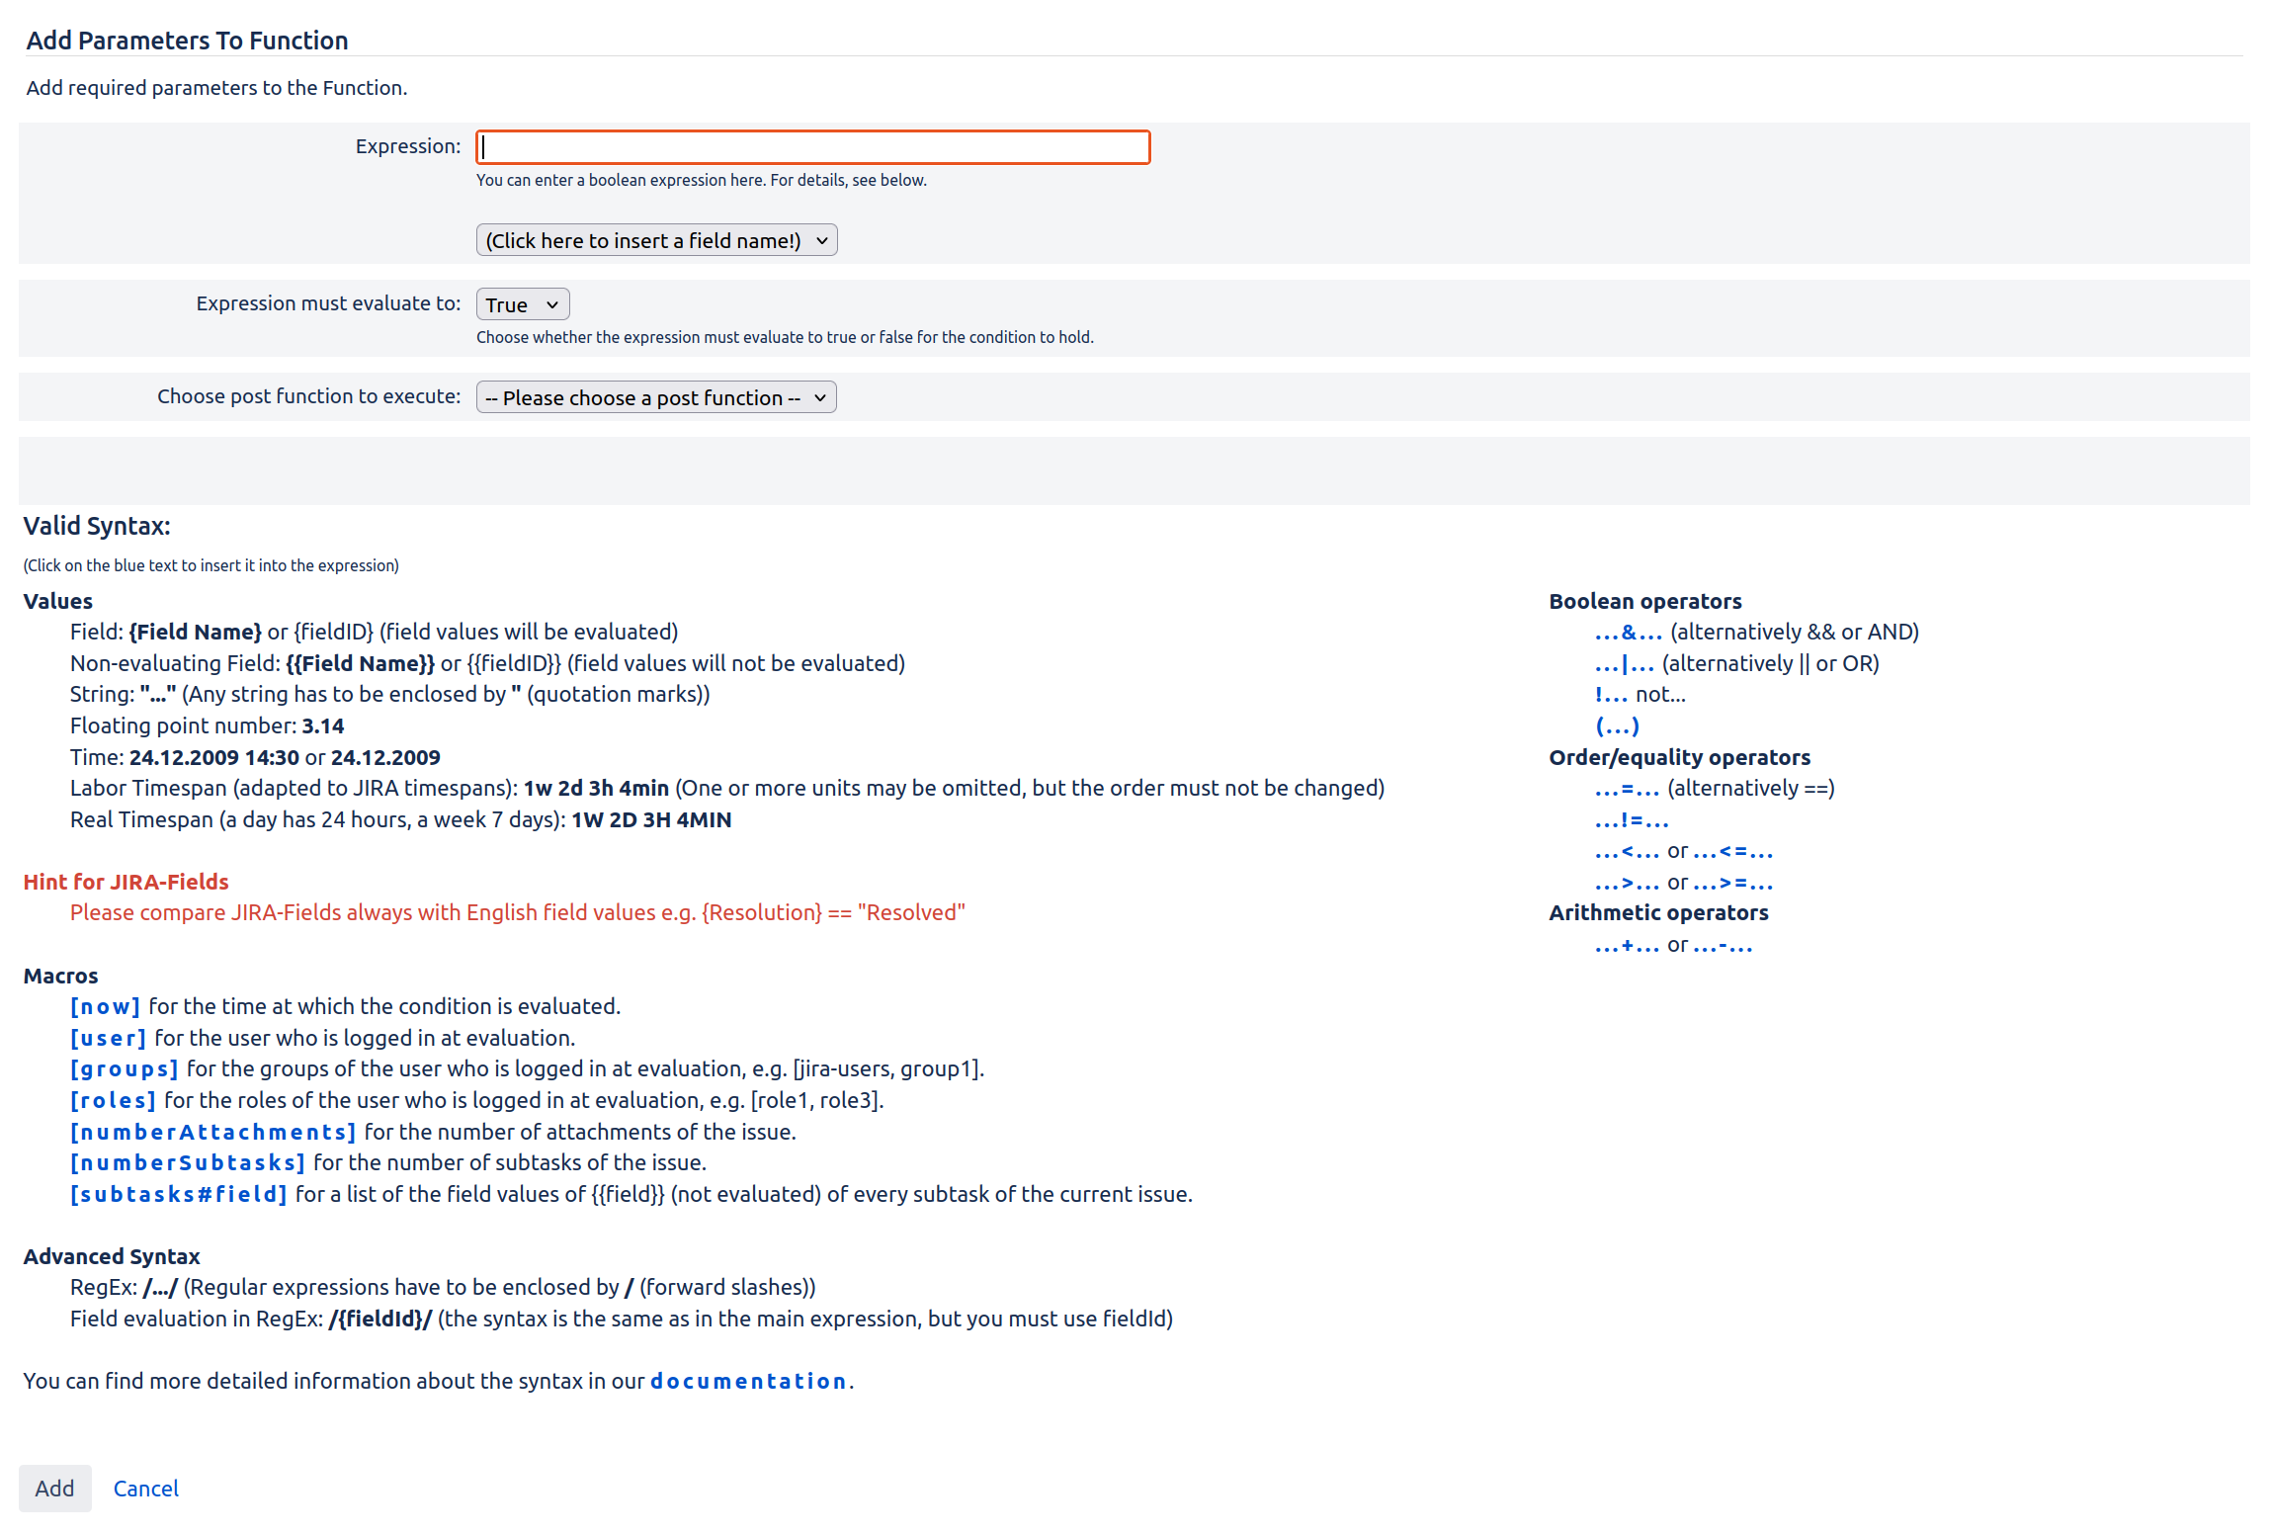2271x1534 pixels.
Task: Insert the [now] macro into the expression
Action: pyautogui.click(x=105, y=1005)
